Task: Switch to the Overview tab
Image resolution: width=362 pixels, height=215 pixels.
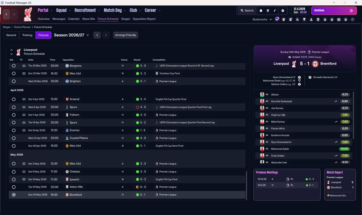Action: coord(44,19)
